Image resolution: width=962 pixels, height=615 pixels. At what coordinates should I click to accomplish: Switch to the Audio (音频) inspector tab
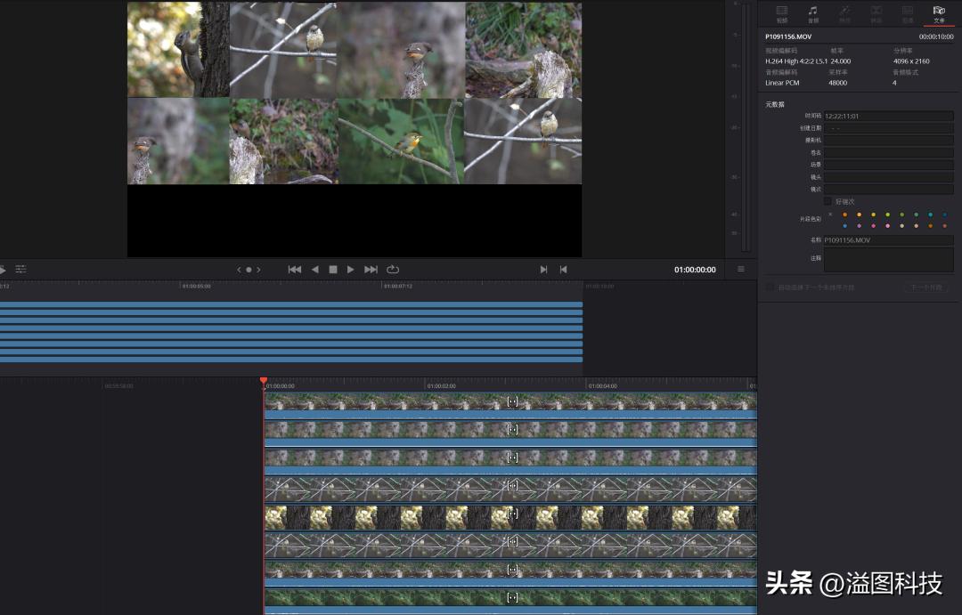(x=812, y=13)
